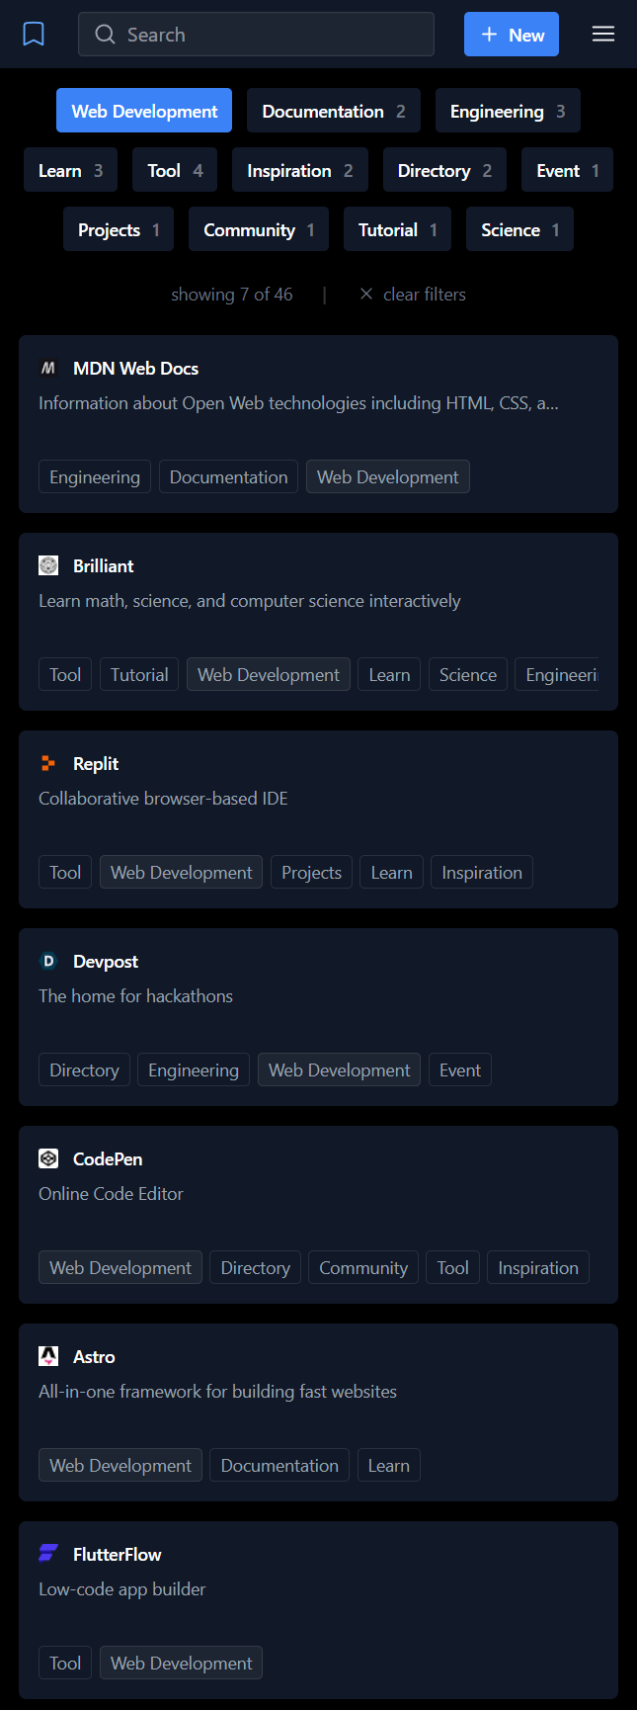Filter by the Inspiration tag

299,170
